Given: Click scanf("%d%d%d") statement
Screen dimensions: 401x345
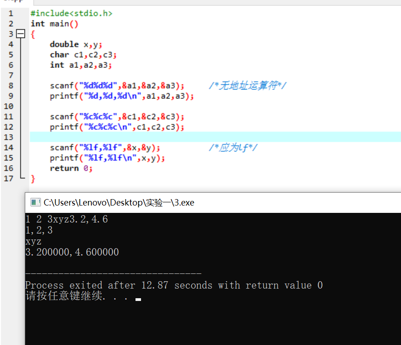Looking at the screenshot, I should click(x=117, y=85).
